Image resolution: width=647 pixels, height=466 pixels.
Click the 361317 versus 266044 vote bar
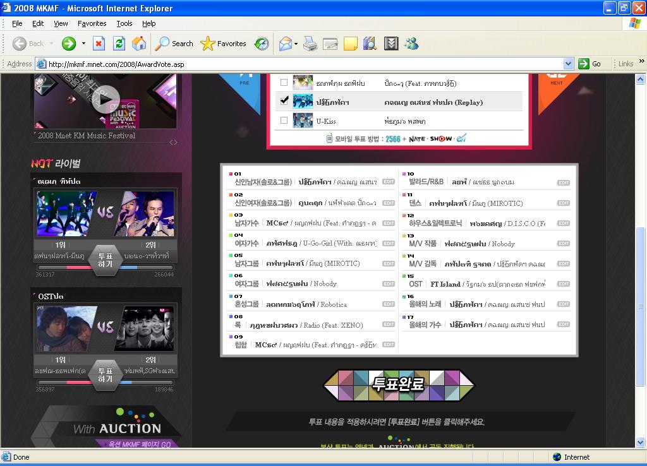click(x=106, y=267)
